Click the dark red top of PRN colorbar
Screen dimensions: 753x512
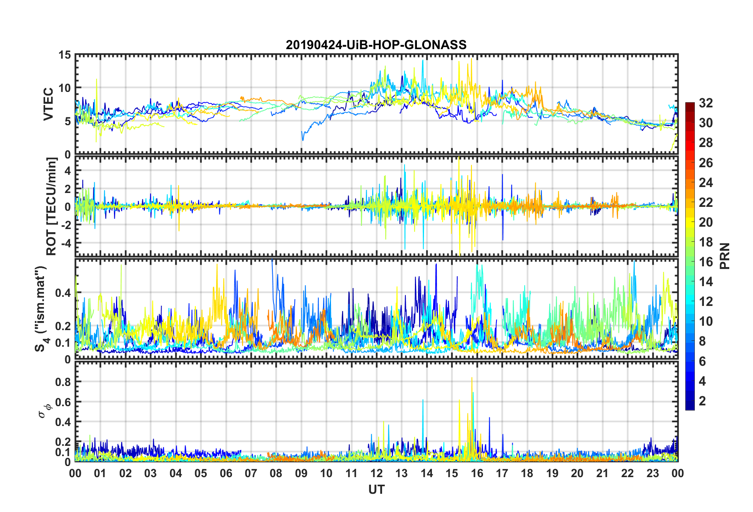(x=690, y=107)
